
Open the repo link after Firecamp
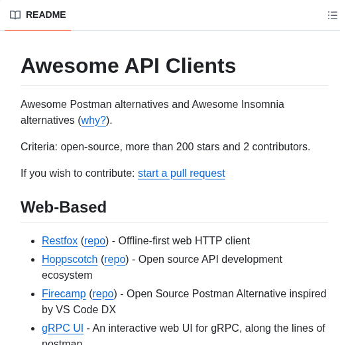point(103,294)
